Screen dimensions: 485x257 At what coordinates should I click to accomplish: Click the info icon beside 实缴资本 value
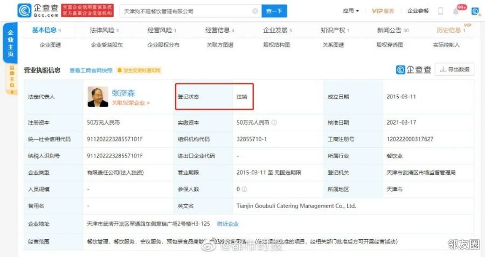coord(275,123)
